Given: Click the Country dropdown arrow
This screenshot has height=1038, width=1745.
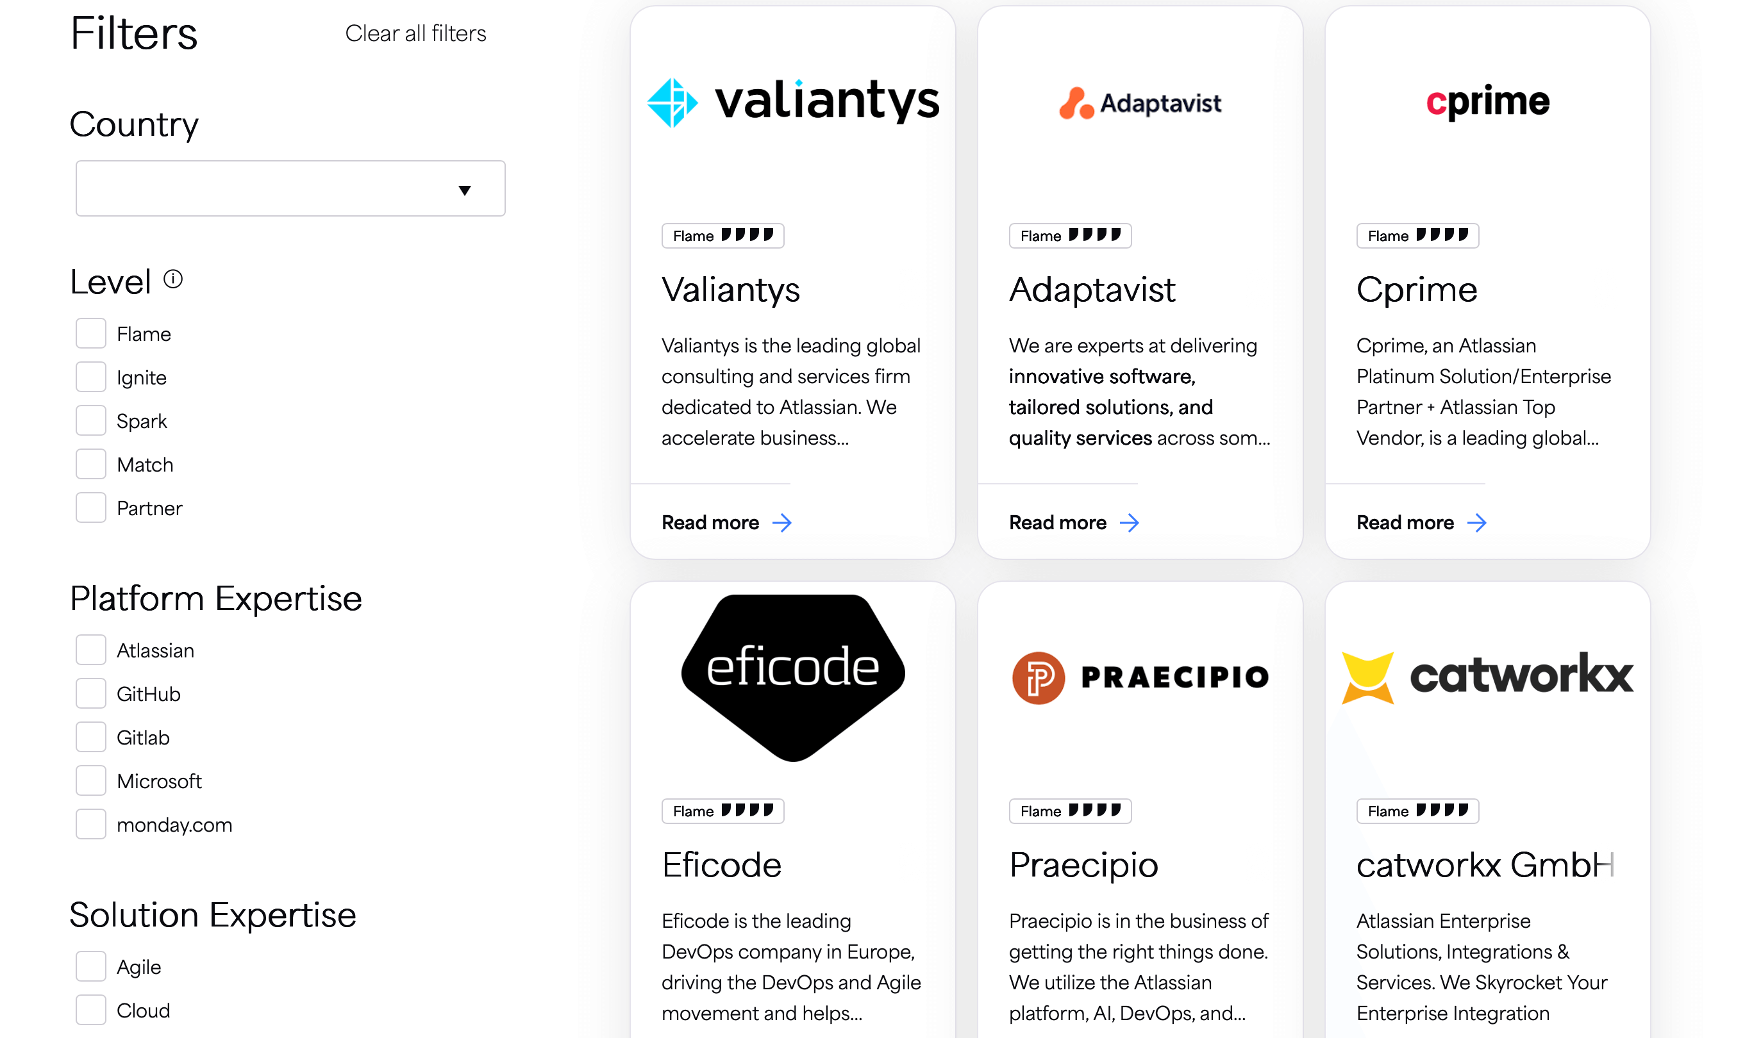Looking at the screenshot, I should pyautogui.click(x=465, y=189).
